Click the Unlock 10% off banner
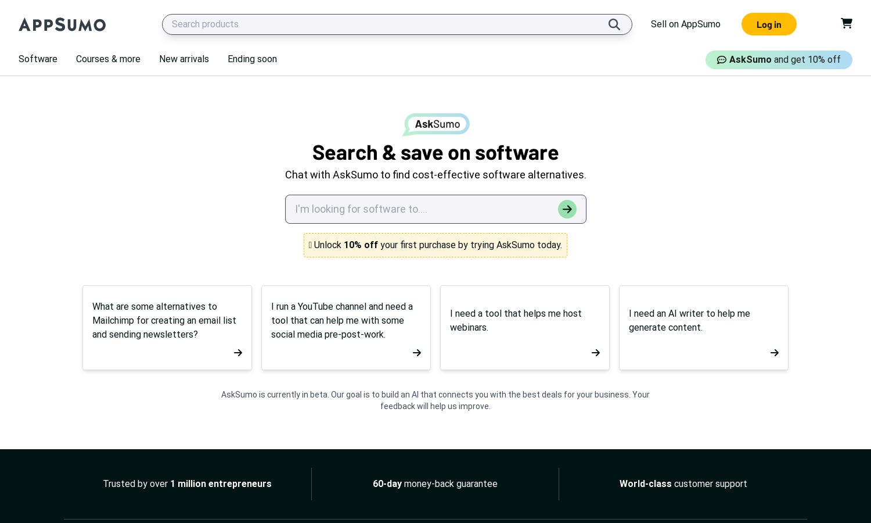871x523 pixels. pyautogui.click(x=435, y=245)
